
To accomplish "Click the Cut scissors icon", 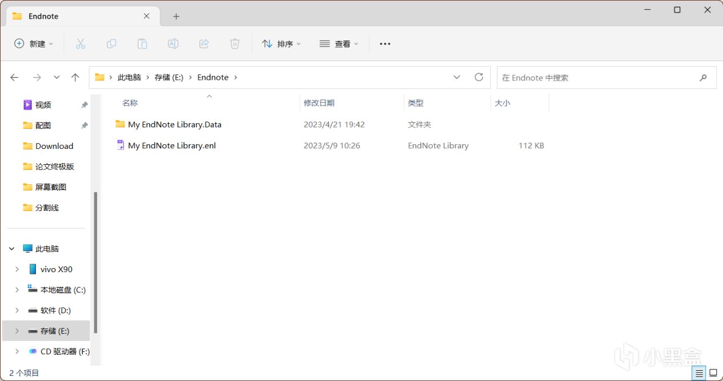I will click(x=81, y=44).
